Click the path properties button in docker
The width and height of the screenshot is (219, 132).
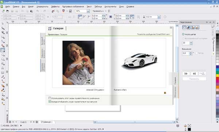coord(202,74)
